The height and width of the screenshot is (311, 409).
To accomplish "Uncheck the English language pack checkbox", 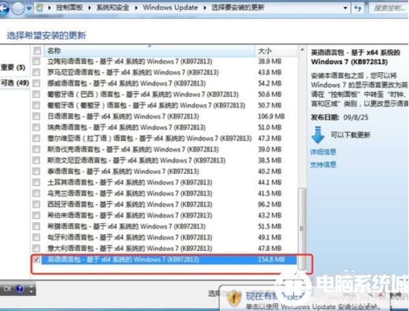I will (36, 259).
